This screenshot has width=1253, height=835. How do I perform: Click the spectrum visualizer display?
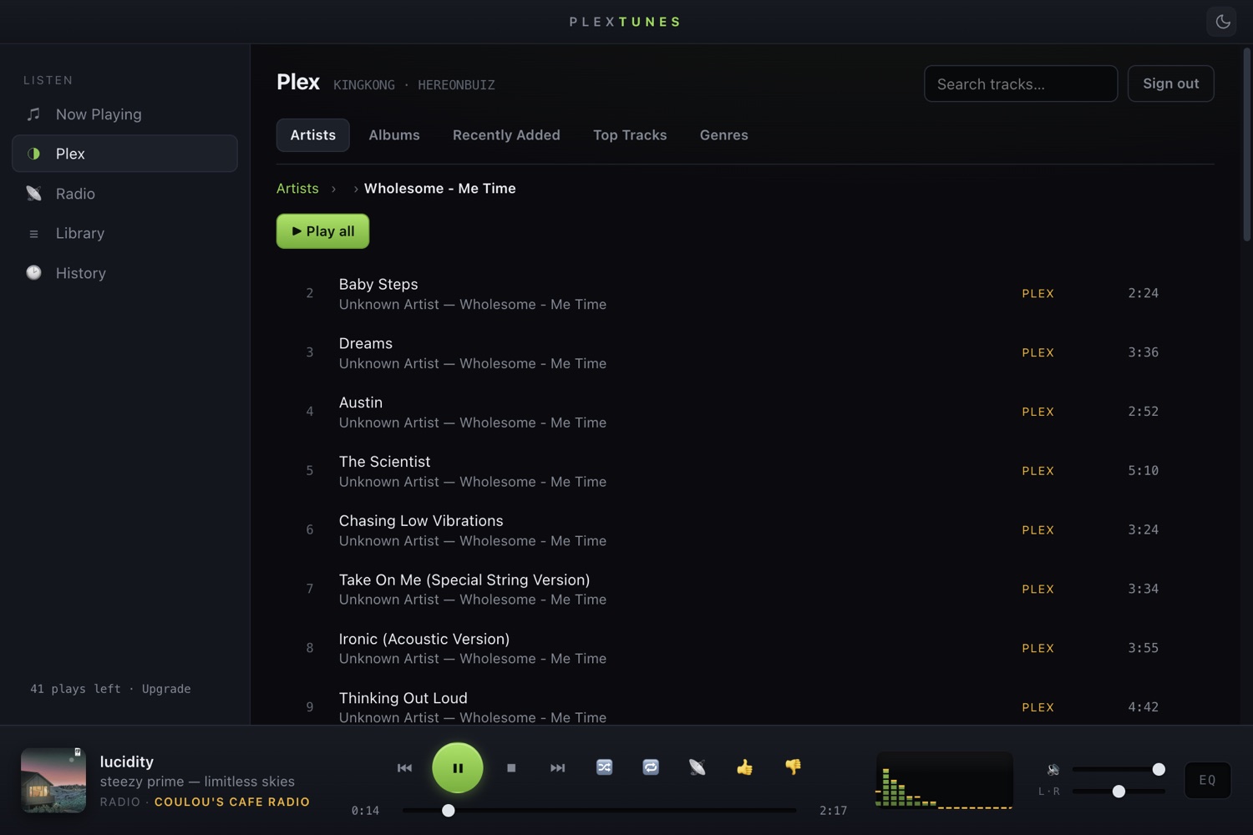click(x=944, y=780)
